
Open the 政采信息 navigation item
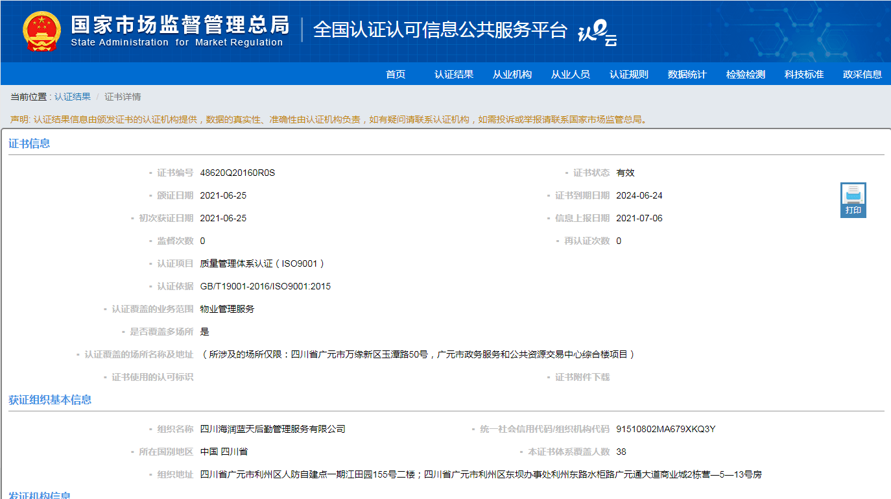862,75
